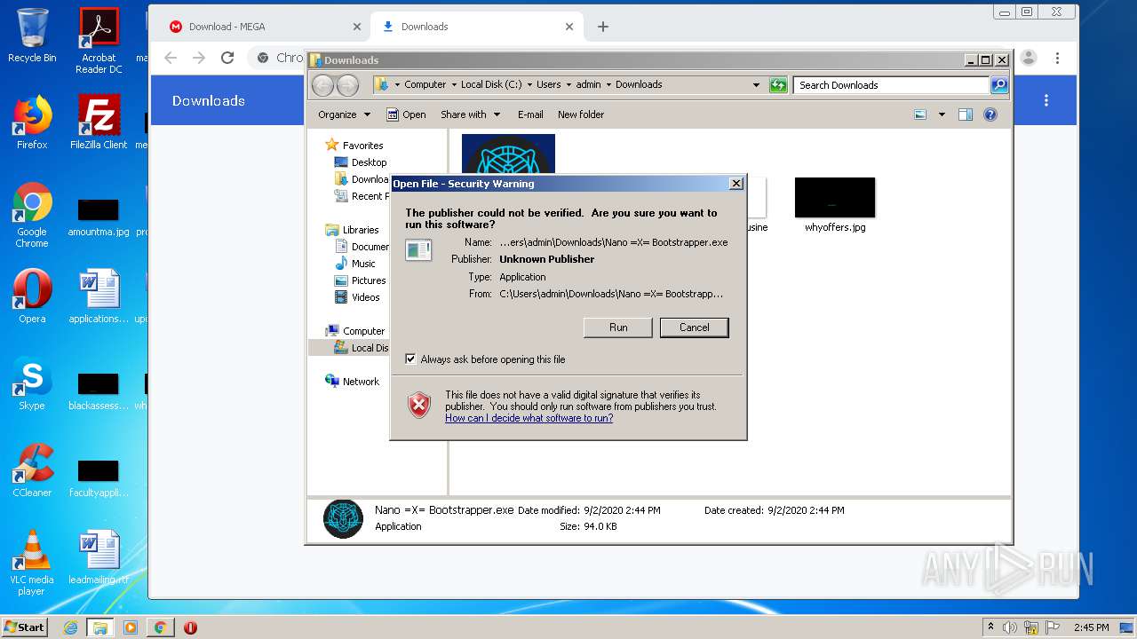Image resolution: width=1137 pixels, height=639 pixels.
Task: Open Opera desktop shortcut
Action: 32,296
